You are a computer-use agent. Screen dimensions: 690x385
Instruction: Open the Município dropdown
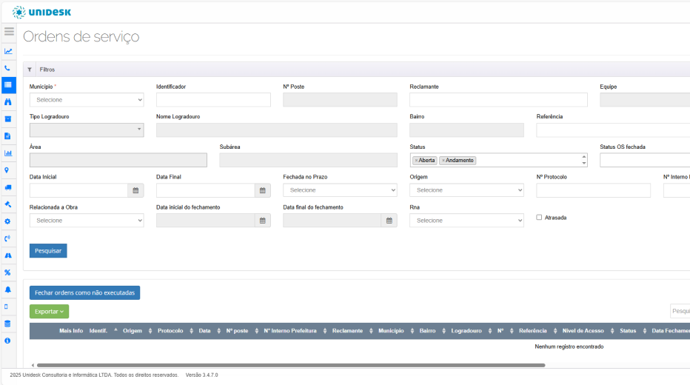(87, 100)
